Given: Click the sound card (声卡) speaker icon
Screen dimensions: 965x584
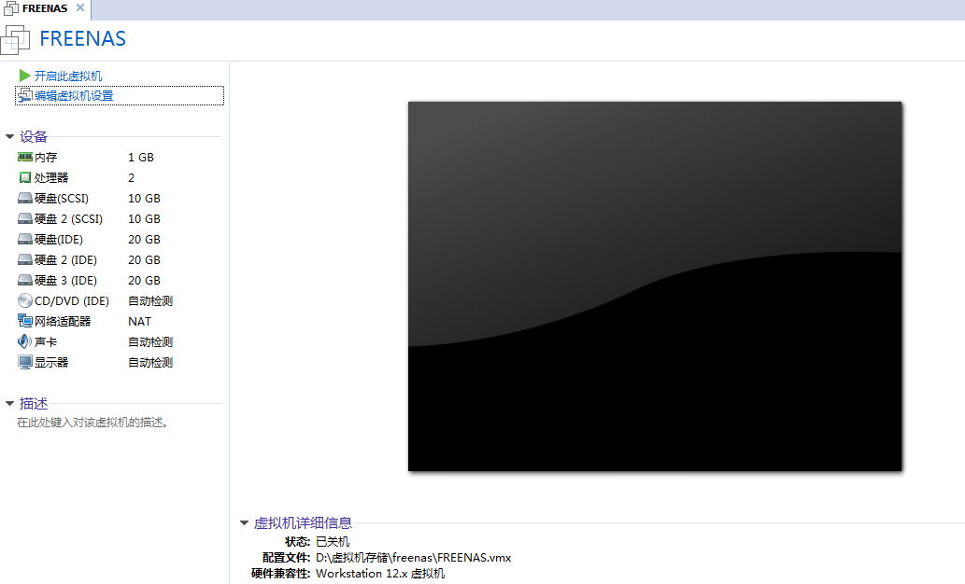Looking at the screenshot, I should tap(24, 341).
